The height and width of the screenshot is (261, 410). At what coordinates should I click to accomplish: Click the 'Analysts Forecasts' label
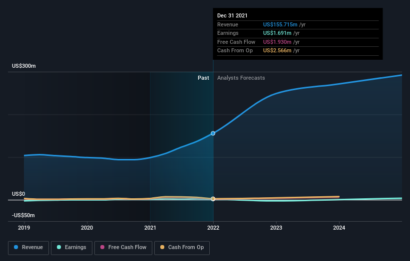(241, 78)
